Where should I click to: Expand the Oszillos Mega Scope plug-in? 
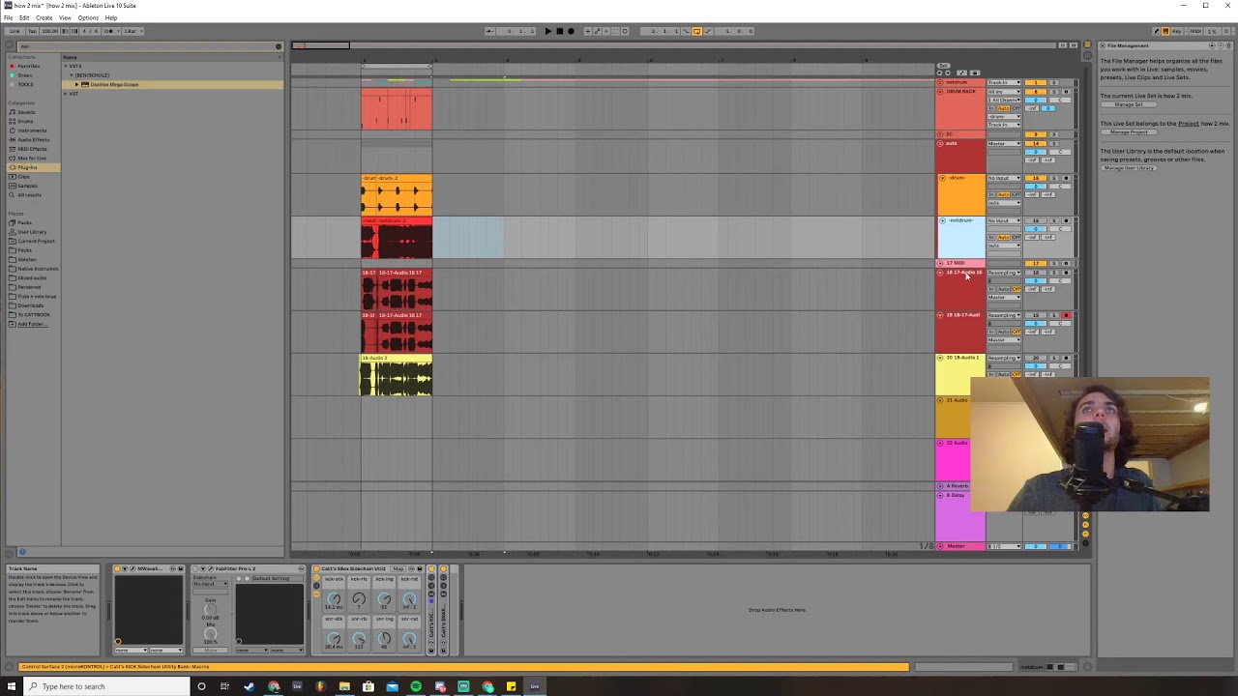[x=76, y=84]
